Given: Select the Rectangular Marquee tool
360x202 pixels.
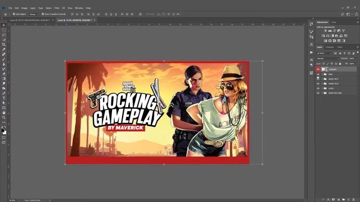Looking at the screenshot, I should click(4, 30).
